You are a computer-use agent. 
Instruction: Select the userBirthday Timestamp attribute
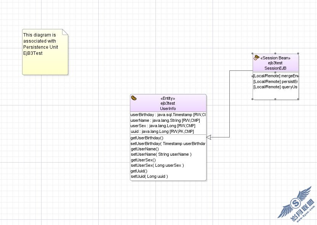coord(168,115)
